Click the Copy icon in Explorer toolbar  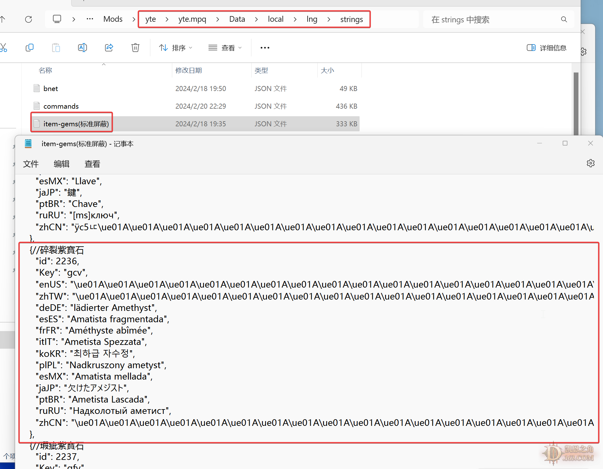click(30, 48)
